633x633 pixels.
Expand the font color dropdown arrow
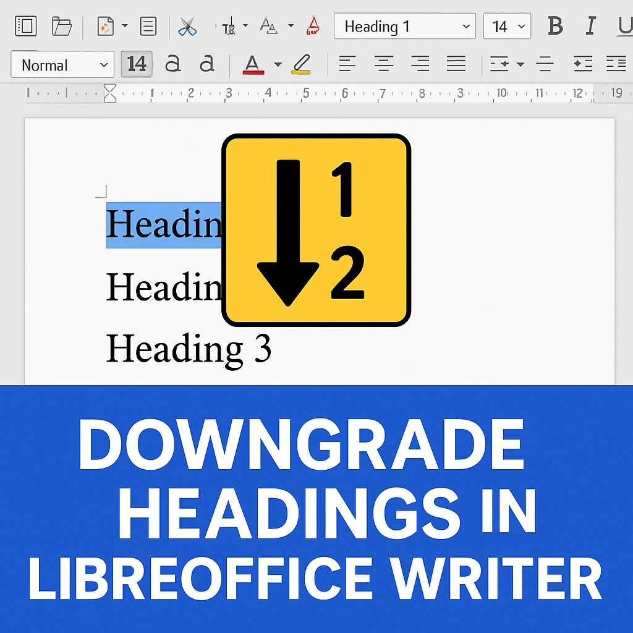tap(278, 64)
